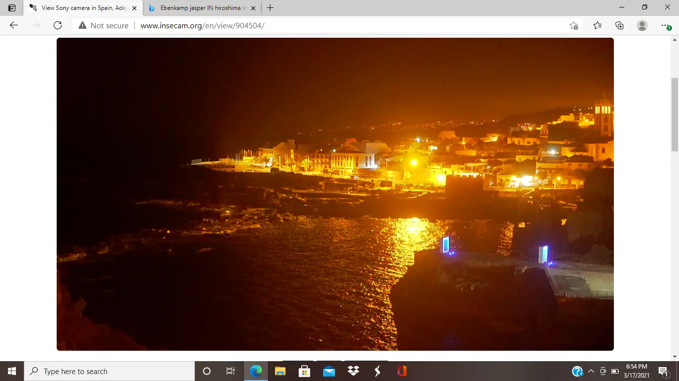Image resolution: width=679 pixels, height=381 pixels.
Task: Add this page to favorites
Action: tap(574, 25)
